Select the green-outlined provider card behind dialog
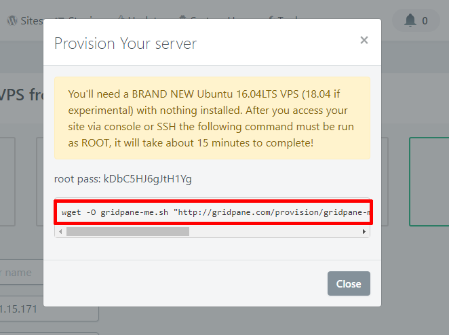449x335 pixels. [429, 182]
